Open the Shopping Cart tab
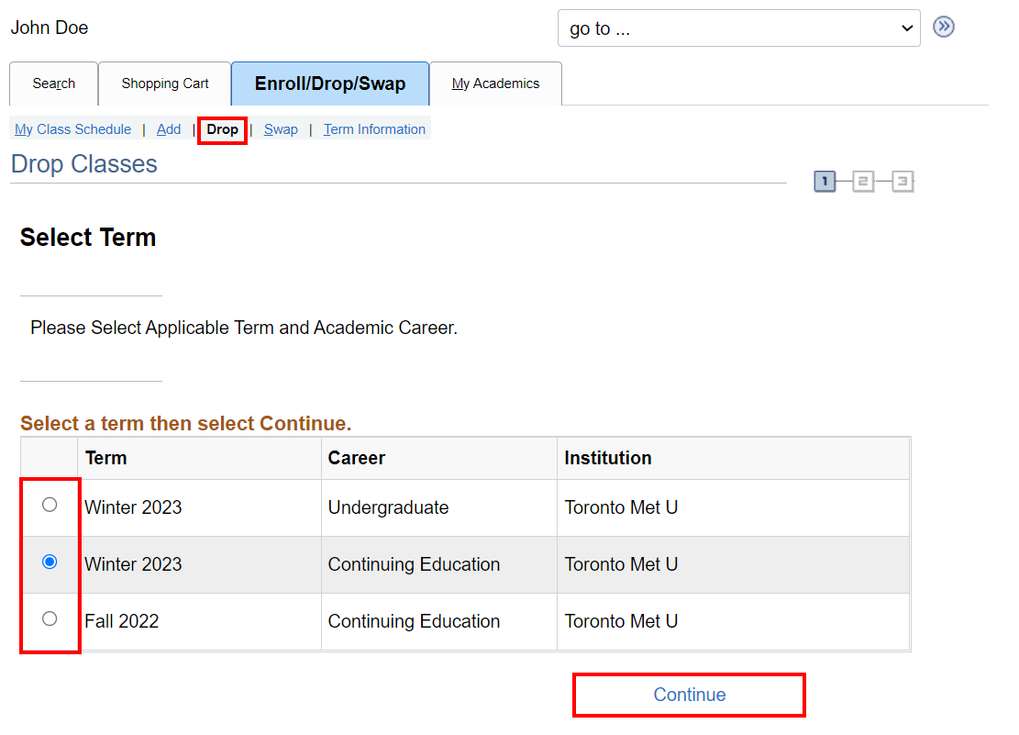The height and width of the screenshot is (735, 1019). click(x=165, y=84)
